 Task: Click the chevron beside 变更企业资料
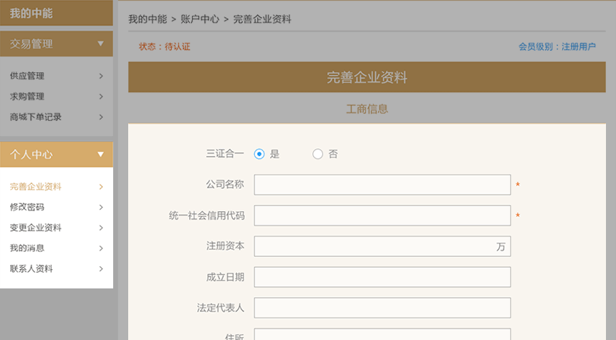(101, 228)
